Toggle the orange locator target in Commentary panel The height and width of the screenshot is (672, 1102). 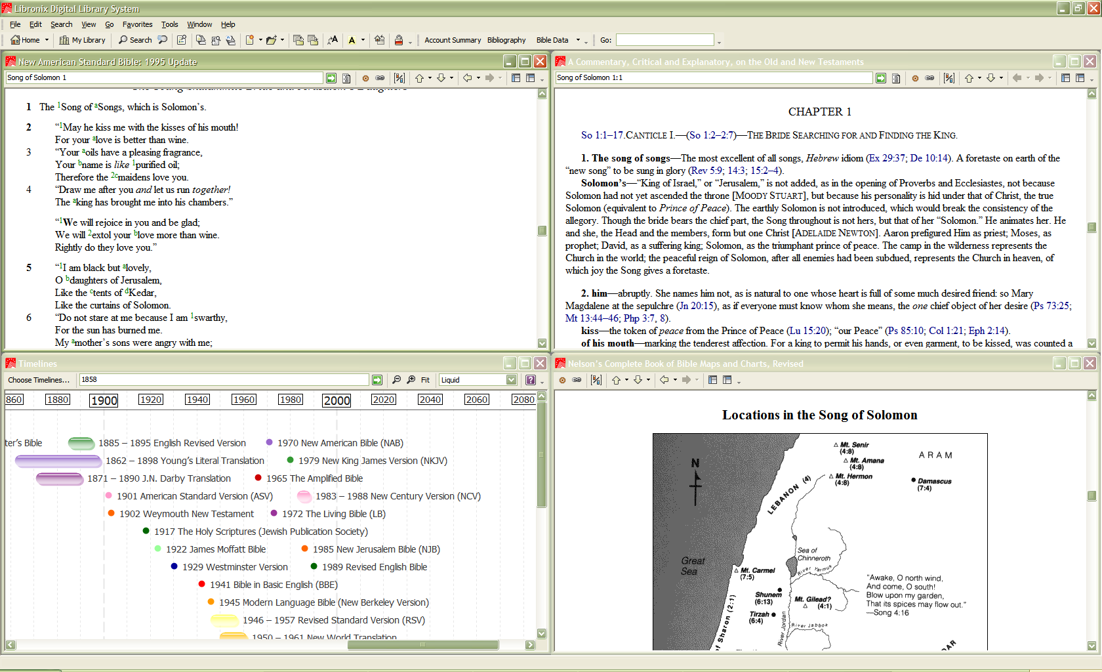[915, 78]
